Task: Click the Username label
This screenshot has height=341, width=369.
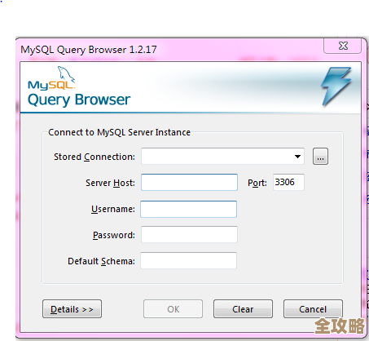Action: [x=113, y=209]
